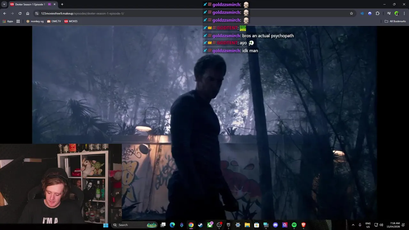
Task: Click the microphone tray icon
Action: point(360,225)
